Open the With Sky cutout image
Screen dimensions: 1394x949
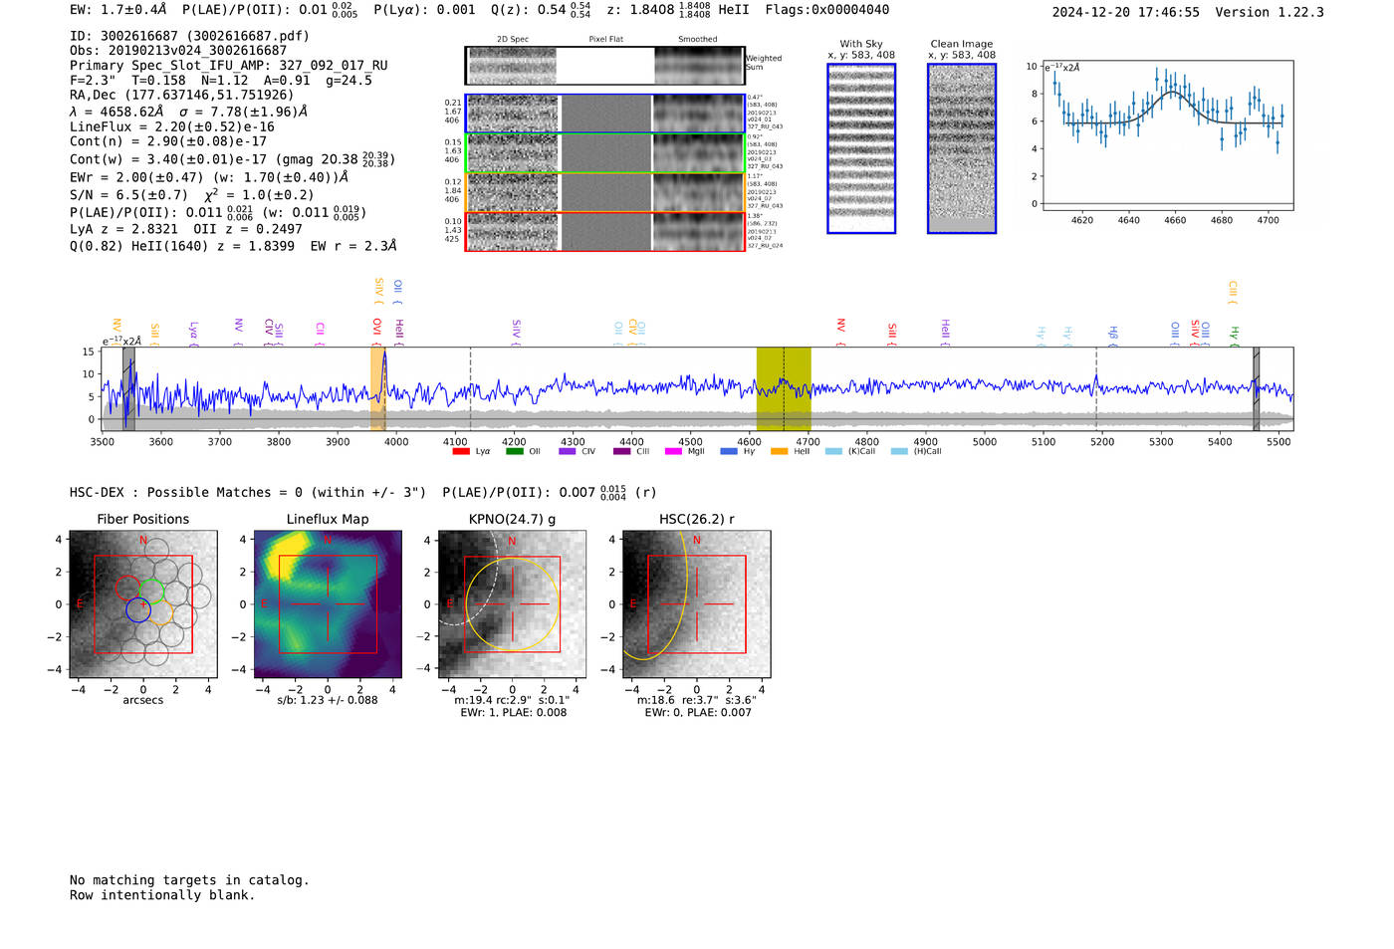[x=861, y=148]
